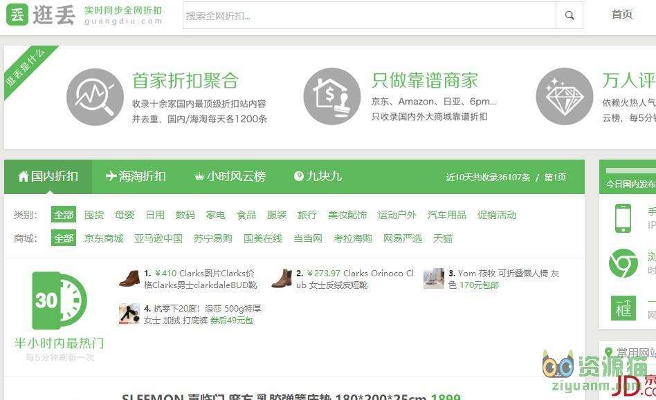Filter category by 日用
This screenshot has width=656, height=400.
tap(155, 215)
